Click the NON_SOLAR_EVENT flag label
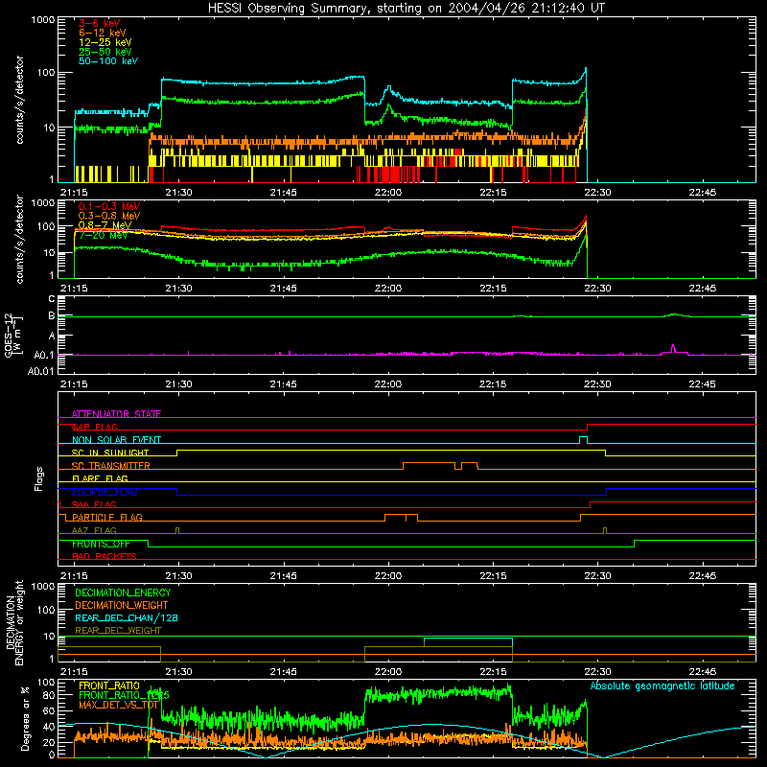767x767 pixels. [116, 440]
